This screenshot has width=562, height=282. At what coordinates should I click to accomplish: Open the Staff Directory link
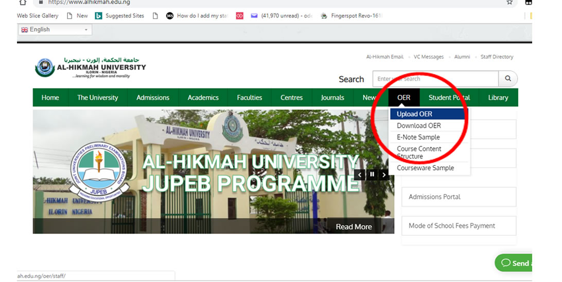pos(497,57)
